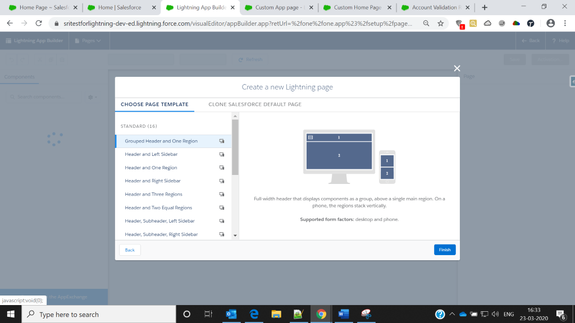Image resolution: width=575 pixels, height=323 pixels.
Task: Open the Choose Page Template tab
Action: pos(154,104)
